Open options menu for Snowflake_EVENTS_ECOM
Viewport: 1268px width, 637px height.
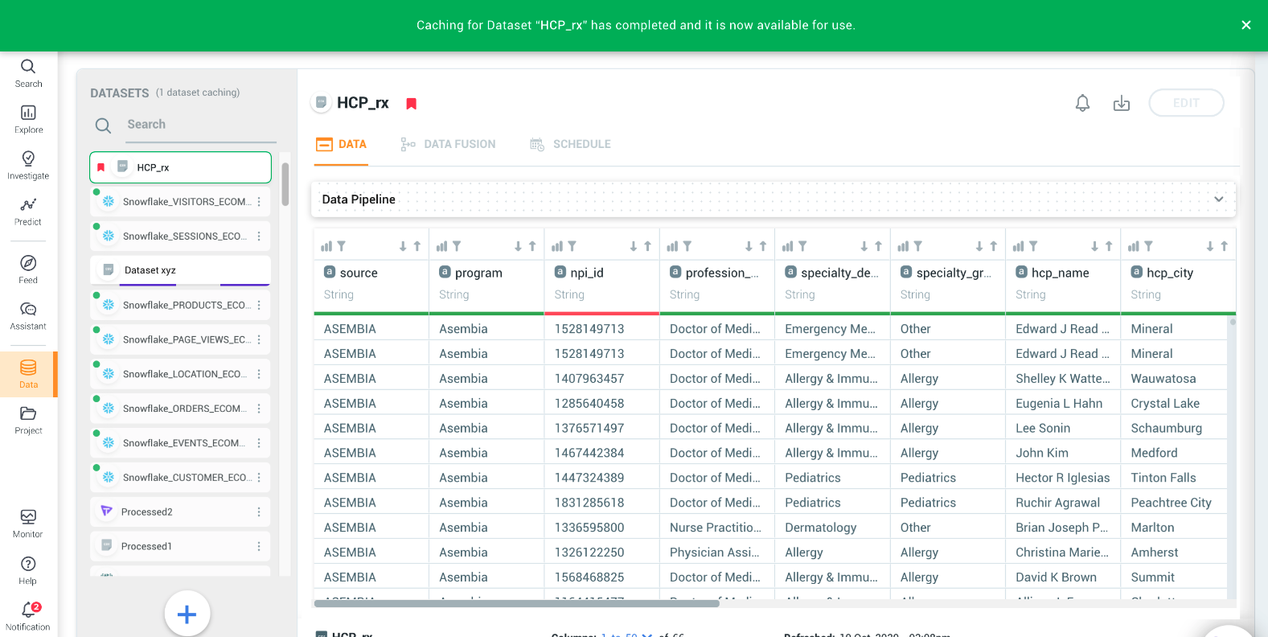pyautogui.click(x=259, y=444)
